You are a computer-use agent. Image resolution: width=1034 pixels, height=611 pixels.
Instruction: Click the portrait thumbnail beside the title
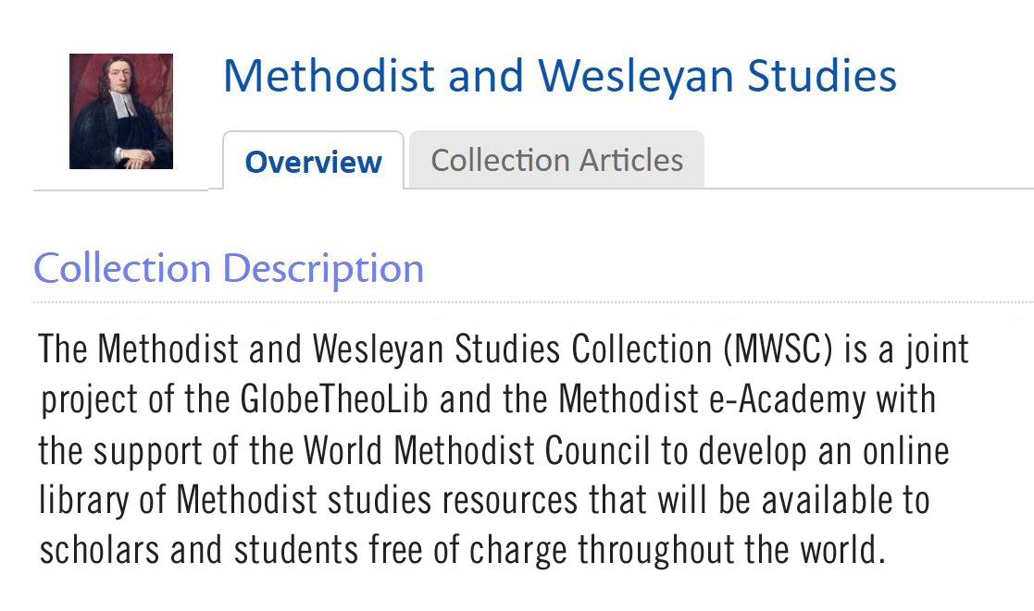[x=121, y=110]
